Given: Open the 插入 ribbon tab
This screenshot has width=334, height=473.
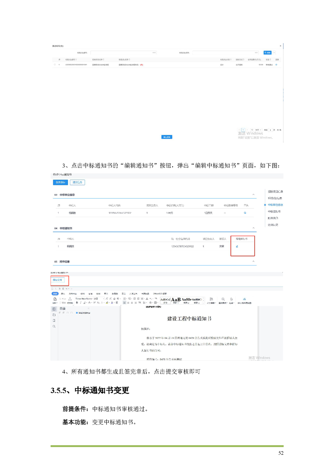Looking at the screenshot, I should click(x=63, y=293).
